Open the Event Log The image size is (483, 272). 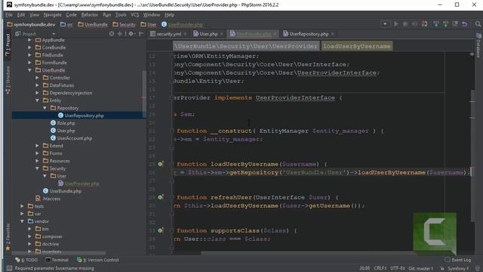coord(458,260)
